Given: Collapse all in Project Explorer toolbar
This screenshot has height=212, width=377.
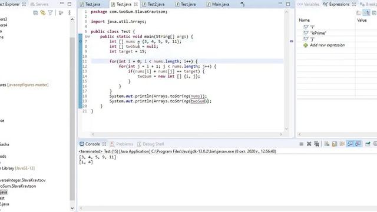Looking at the screenshot, I should (35, 13).
